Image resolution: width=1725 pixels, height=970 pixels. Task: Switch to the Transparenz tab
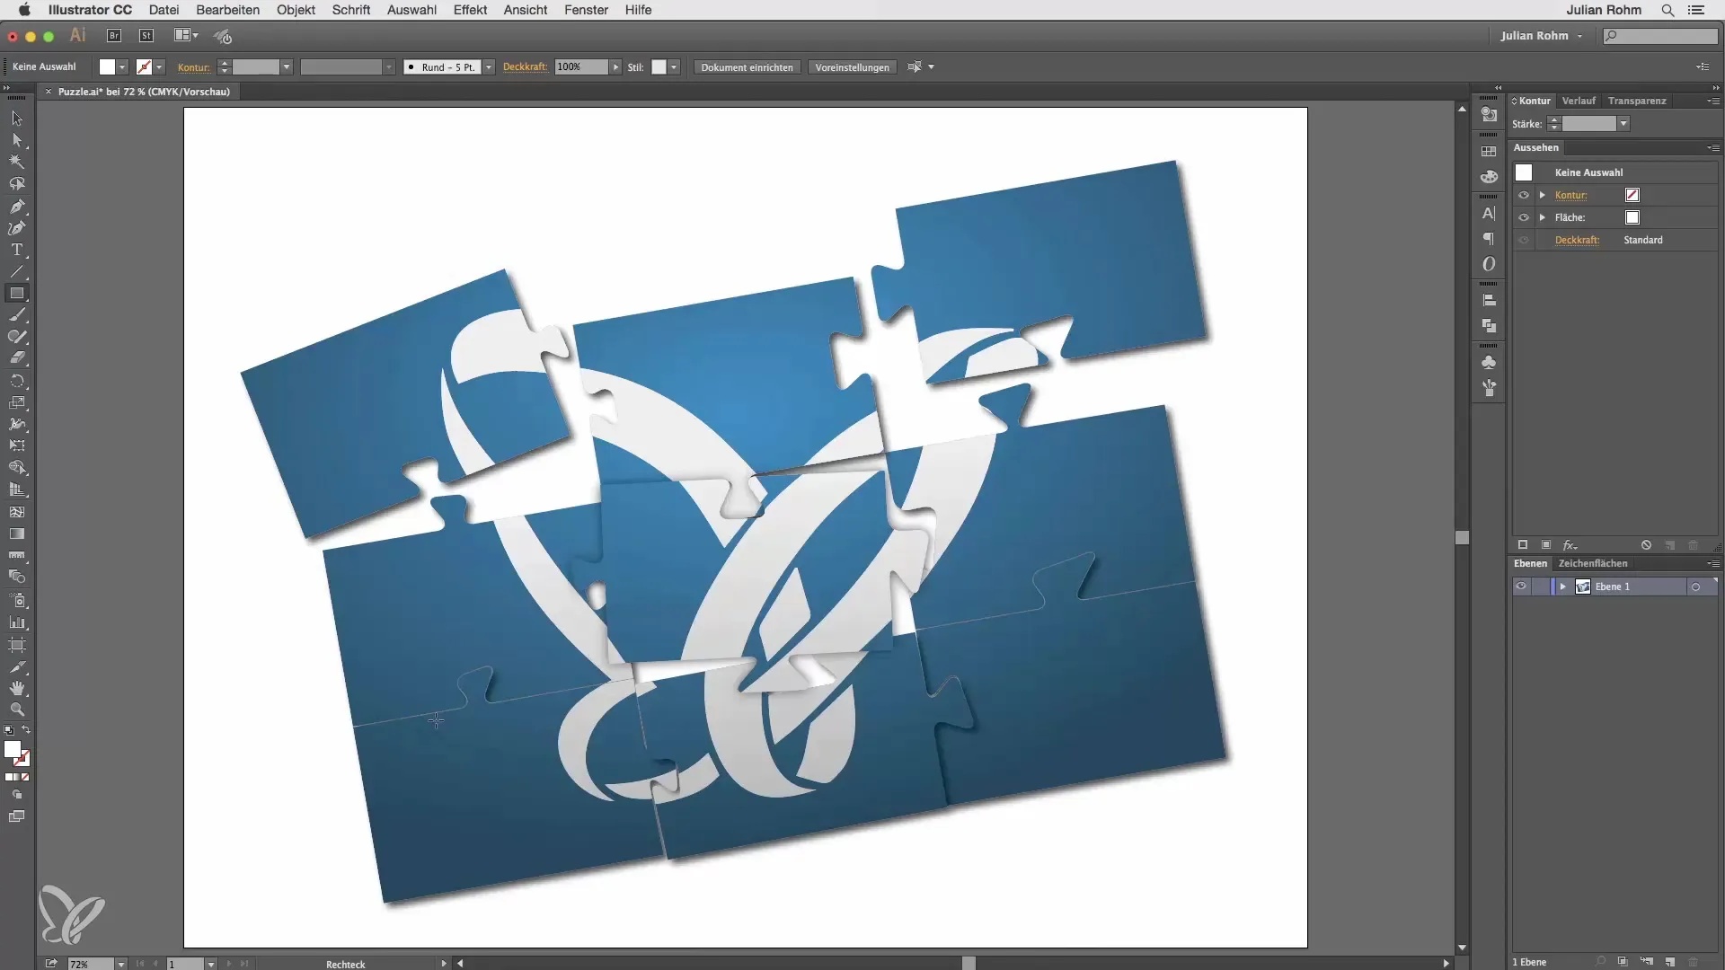tap(1637, 101)
